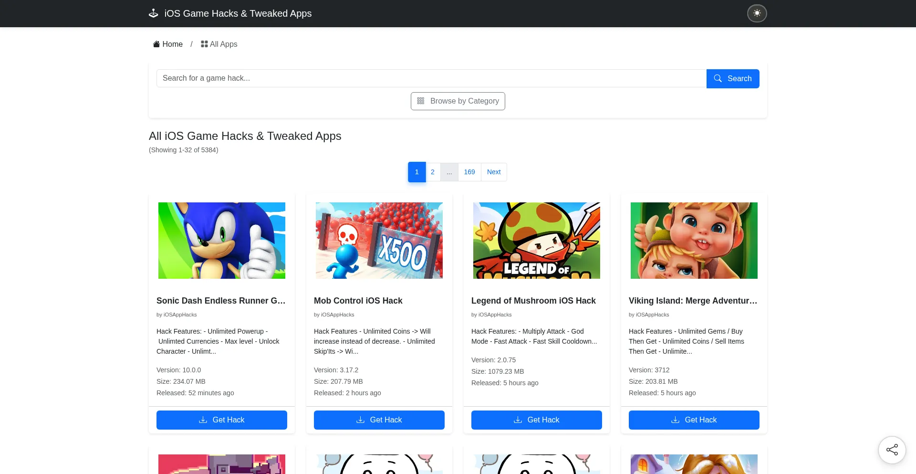Click download icon on Sonic Dash Get Hack
916x474 pixels.
(x=203, y=420)
